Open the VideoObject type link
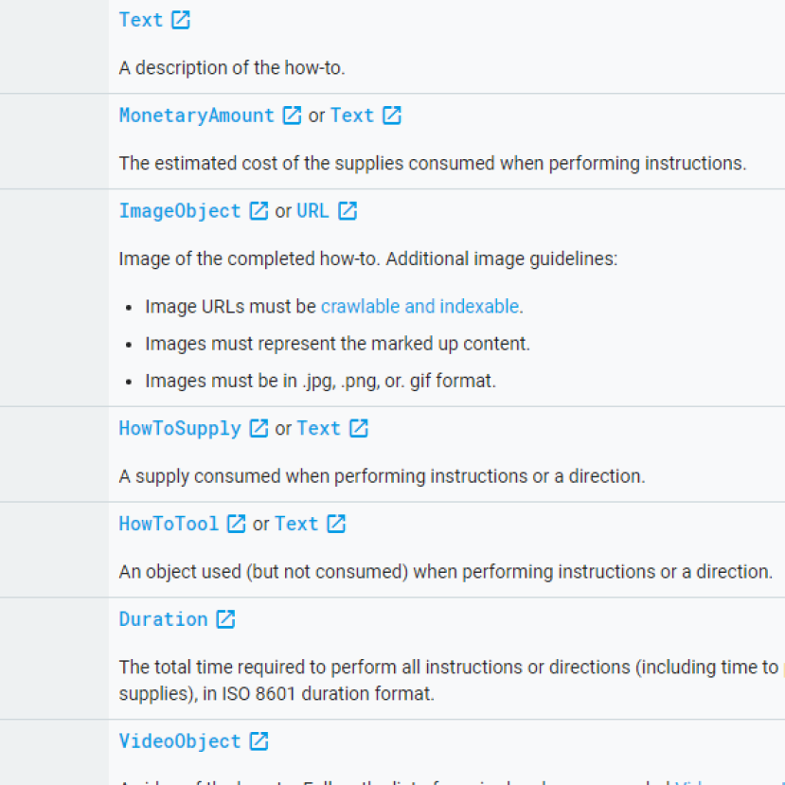 (180, 741)
